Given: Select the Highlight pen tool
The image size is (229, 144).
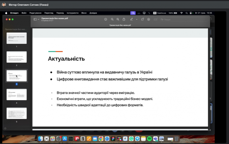Looking at the screenshot, I should [131, 19].
